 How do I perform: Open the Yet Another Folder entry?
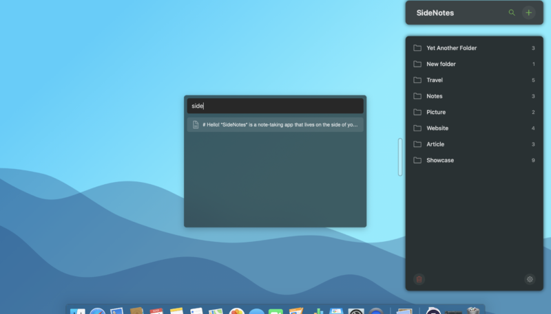click(x=451, y=48)
